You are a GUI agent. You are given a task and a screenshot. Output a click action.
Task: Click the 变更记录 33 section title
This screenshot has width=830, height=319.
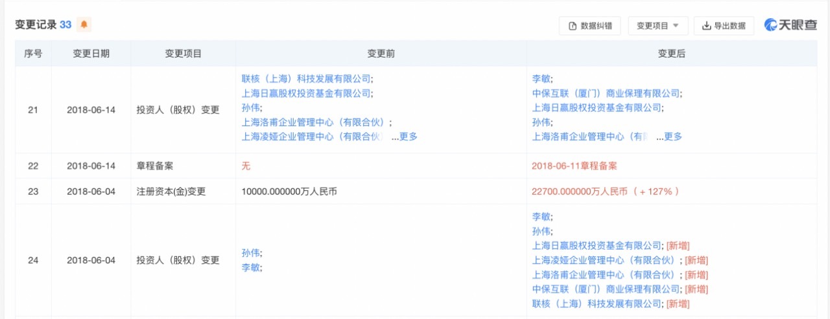click(x=43, y=25)
